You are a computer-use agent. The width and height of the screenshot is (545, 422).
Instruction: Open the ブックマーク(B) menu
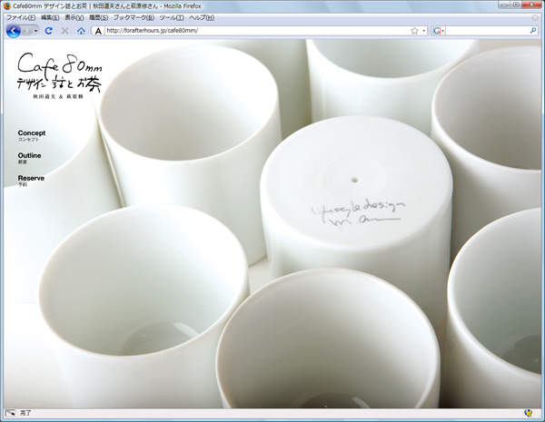tap(134, 18)
